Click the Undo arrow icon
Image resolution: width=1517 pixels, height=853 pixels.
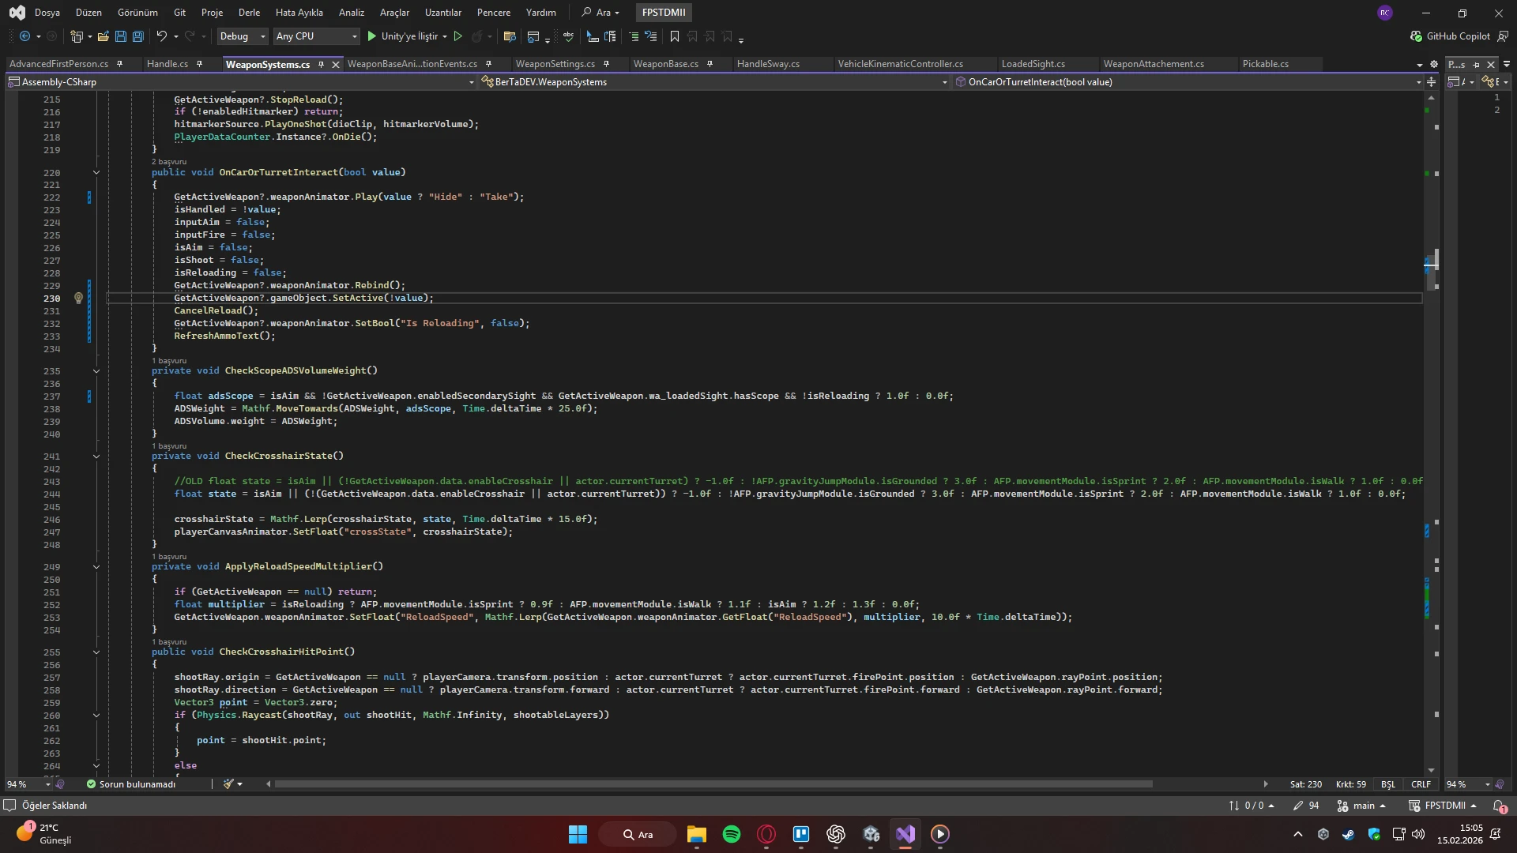(161, 36)
